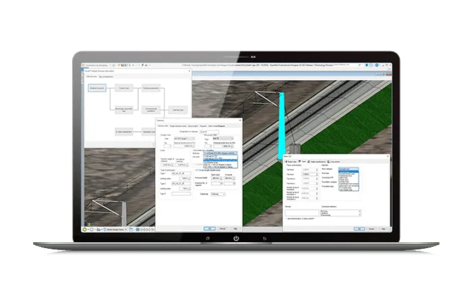The width and height of the screenshot is (472, 306).
Task: Close the Catenary dialog
Action: coord(239,120)
